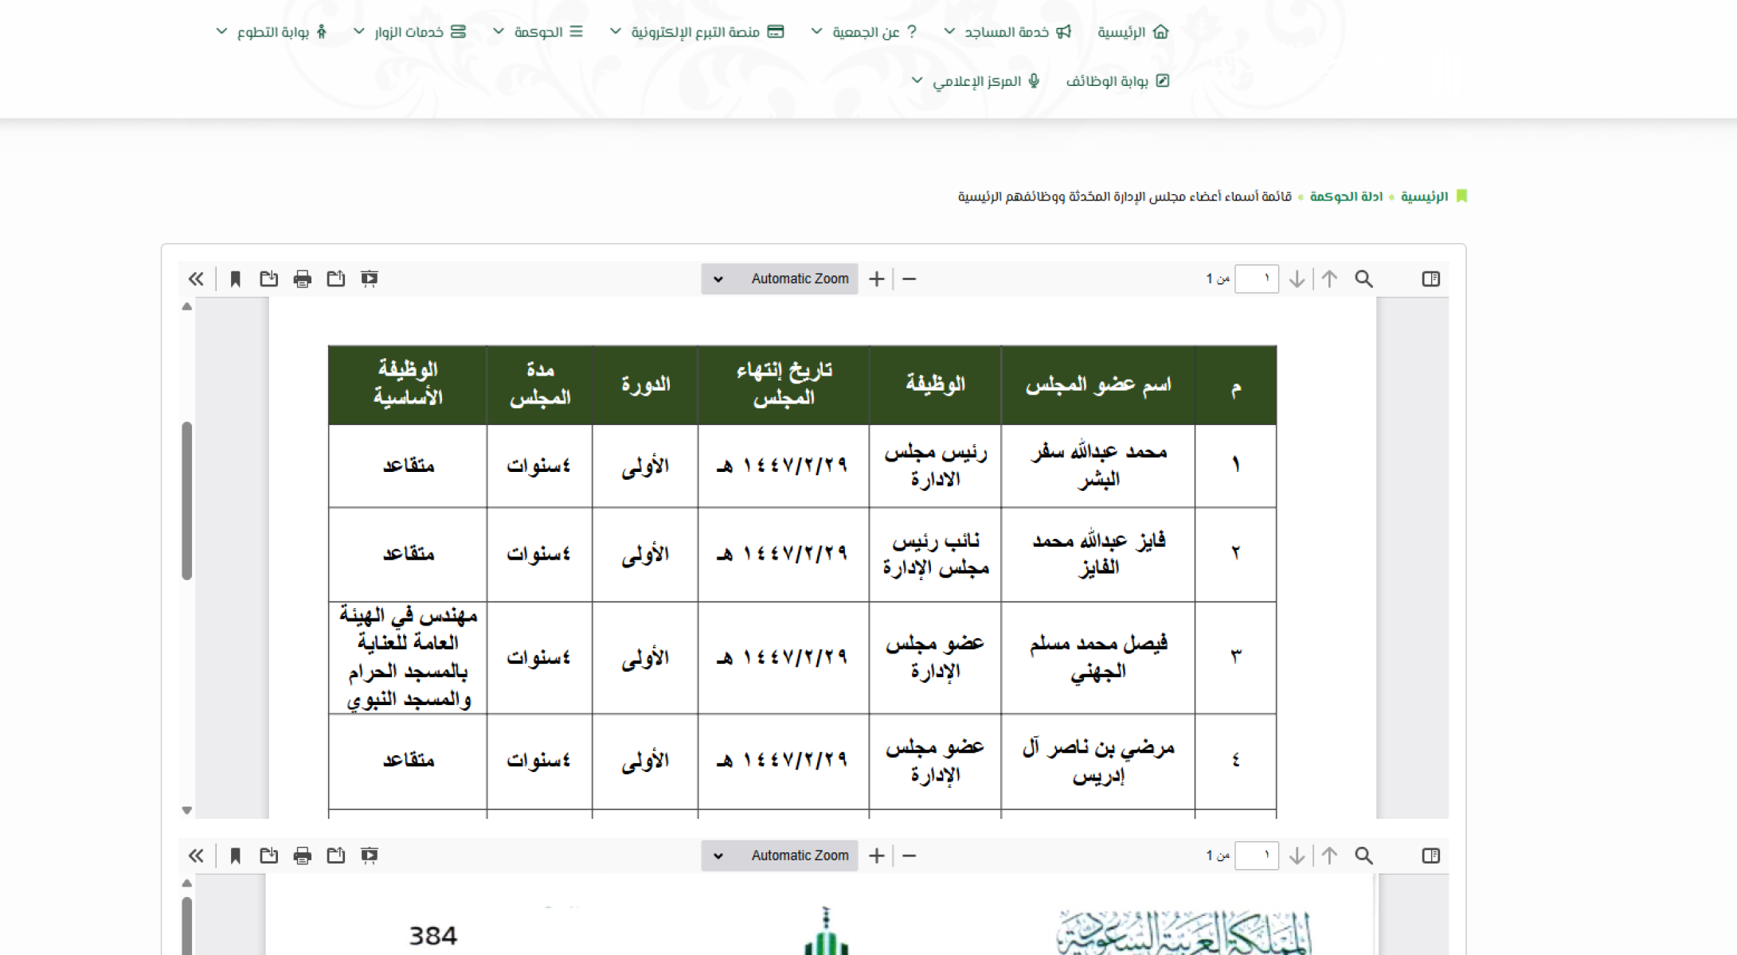This screenshot has width=1737, height=955.
Task: Print the first PDF document
Action: [x=302, y=279]
